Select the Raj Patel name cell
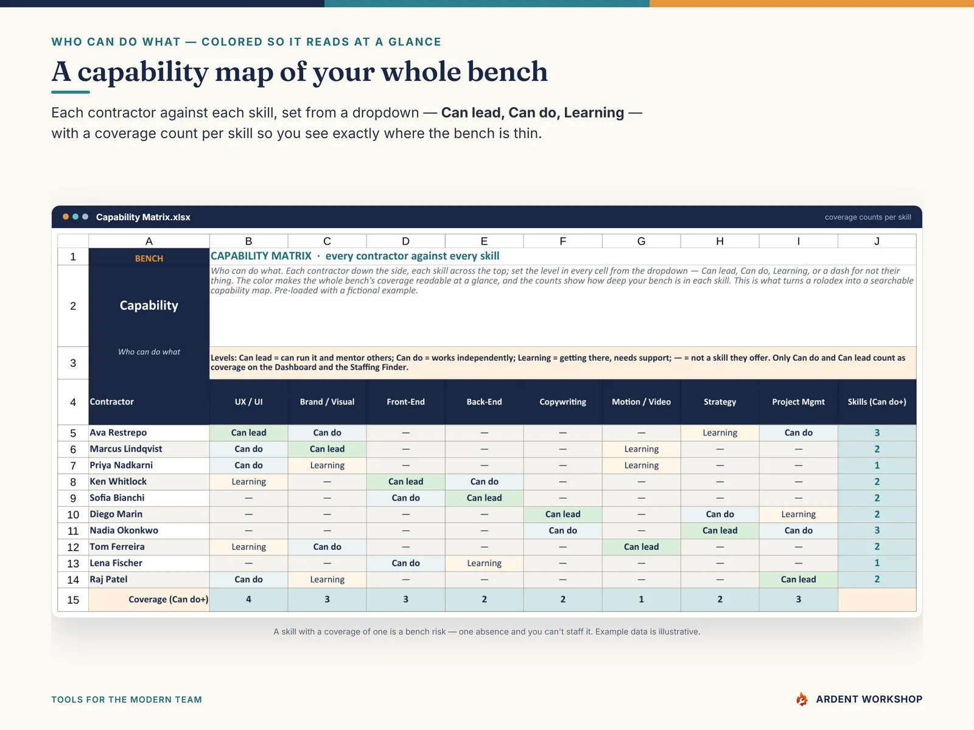 pos(149,580)
